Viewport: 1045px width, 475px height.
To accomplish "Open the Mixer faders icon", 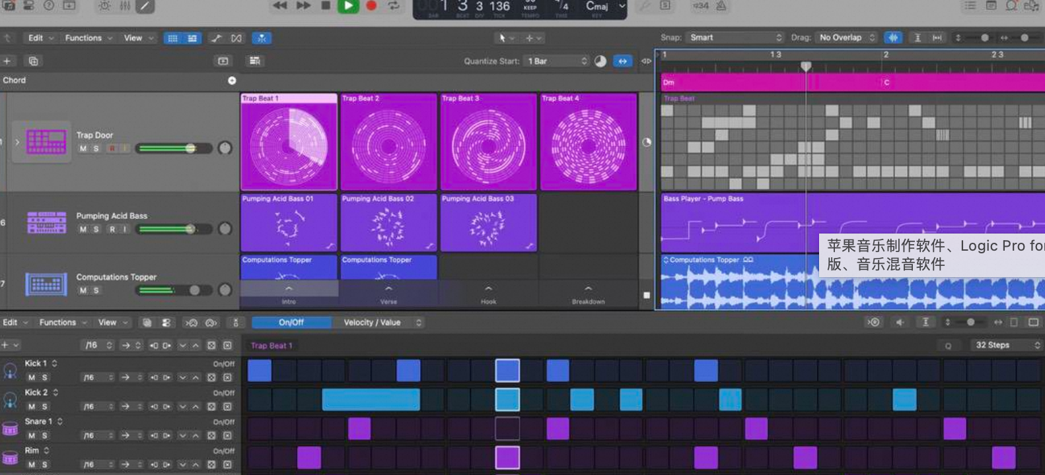I will pos(125,6).
